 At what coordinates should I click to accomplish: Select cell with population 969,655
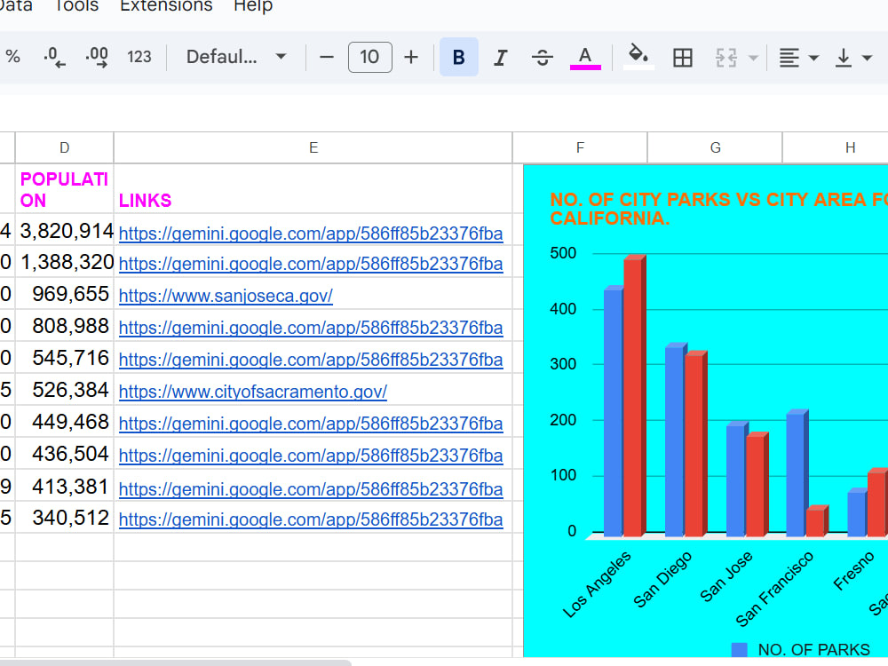pyautogui.click(x=65, y=293)
